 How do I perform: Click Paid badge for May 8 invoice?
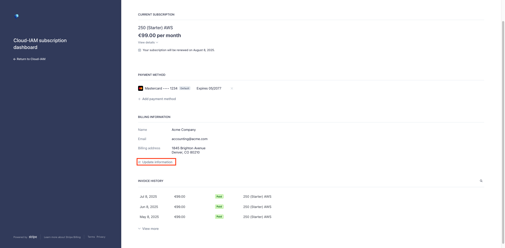[219, 217]
